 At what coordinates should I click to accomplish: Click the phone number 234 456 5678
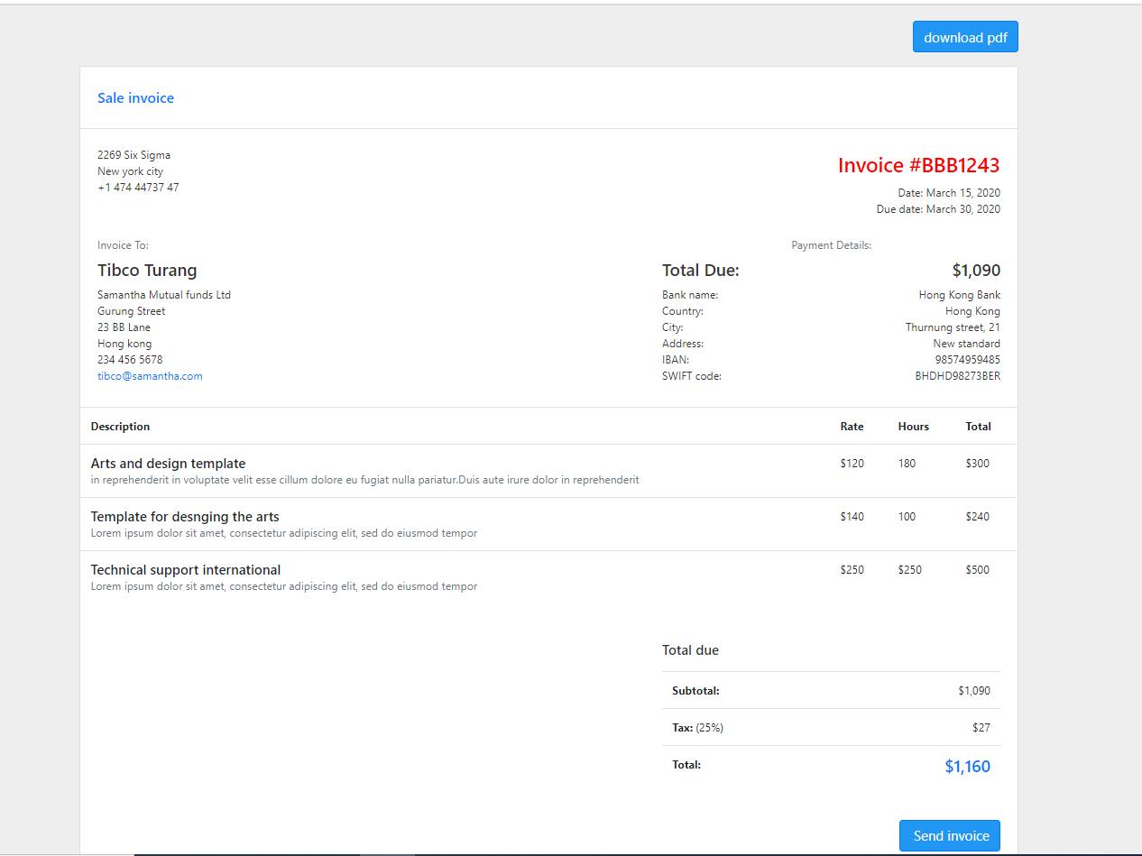tap(130, 360)
